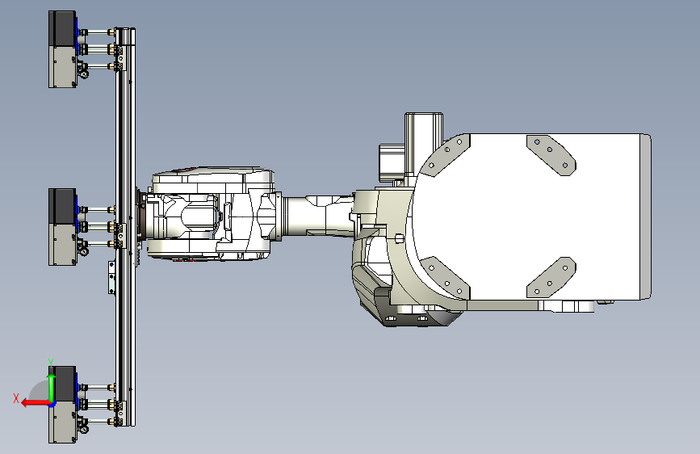
Task: Select the robot wrist housing next to the rail
Action: [210, 213]
